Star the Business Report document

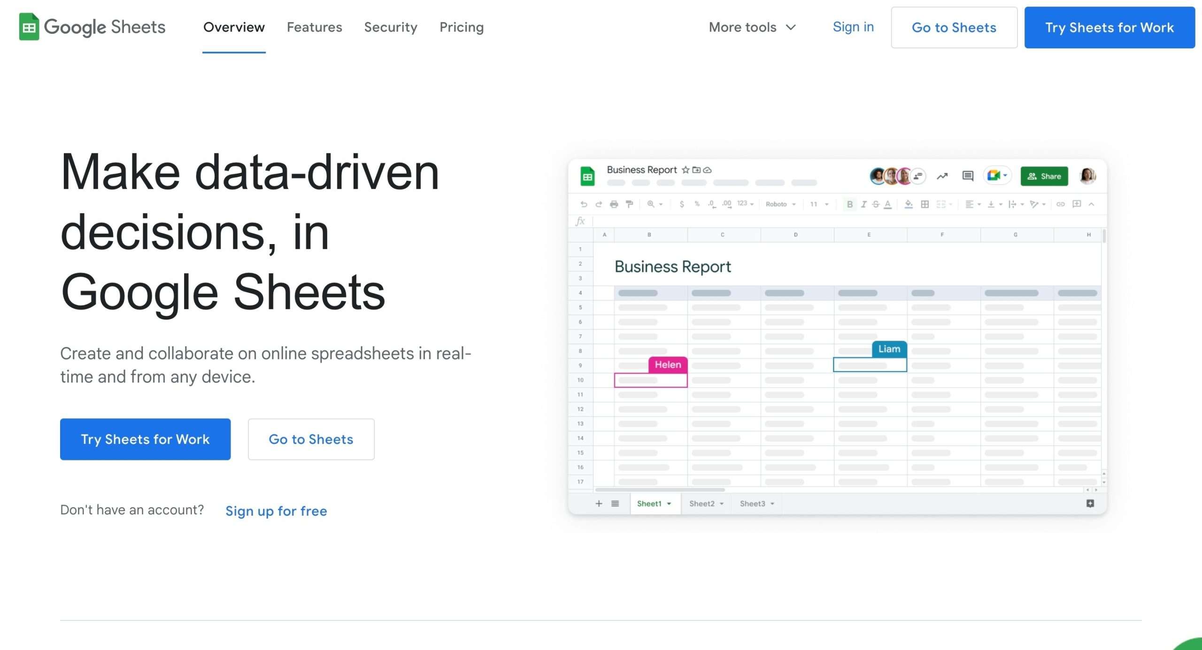click(x=686, y=170)
